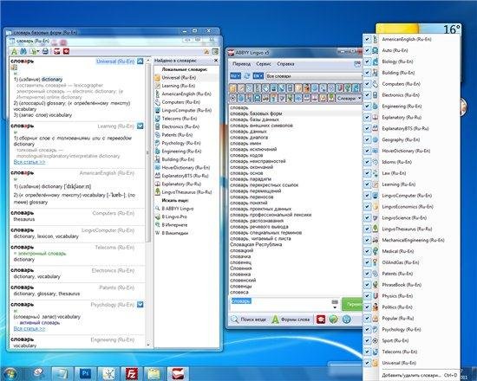This screenshot has height=381, width=477.
Task: Select Telecoms (Ru-En) in found dictionaries list
Action: click(x=180, y=118)
